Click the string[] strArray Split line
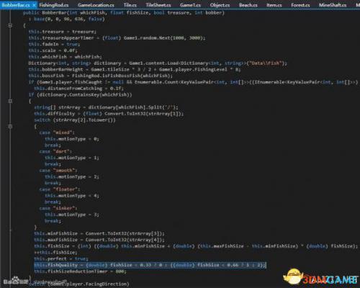 click(106, 107)
